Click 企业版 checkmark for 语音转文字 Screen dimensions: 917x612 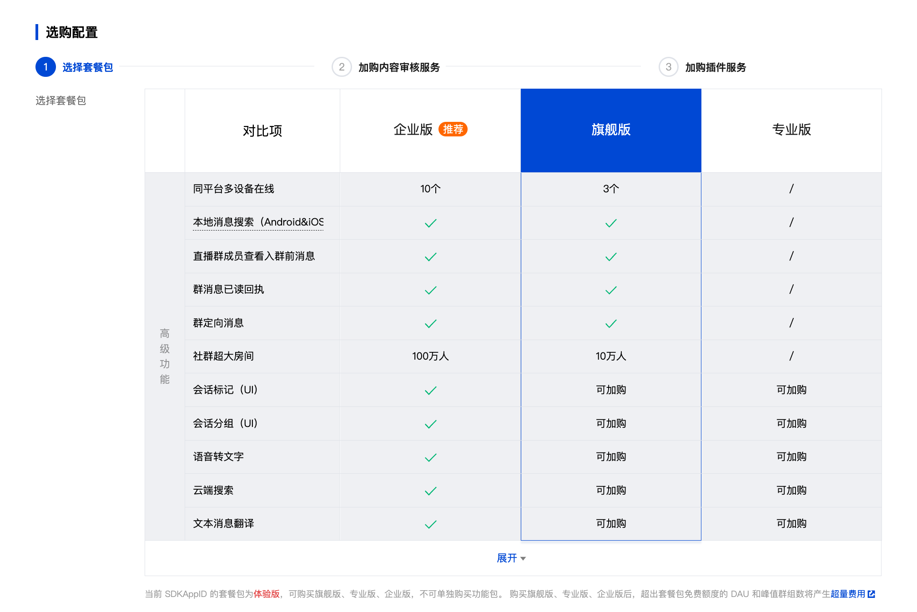(430, 457)
